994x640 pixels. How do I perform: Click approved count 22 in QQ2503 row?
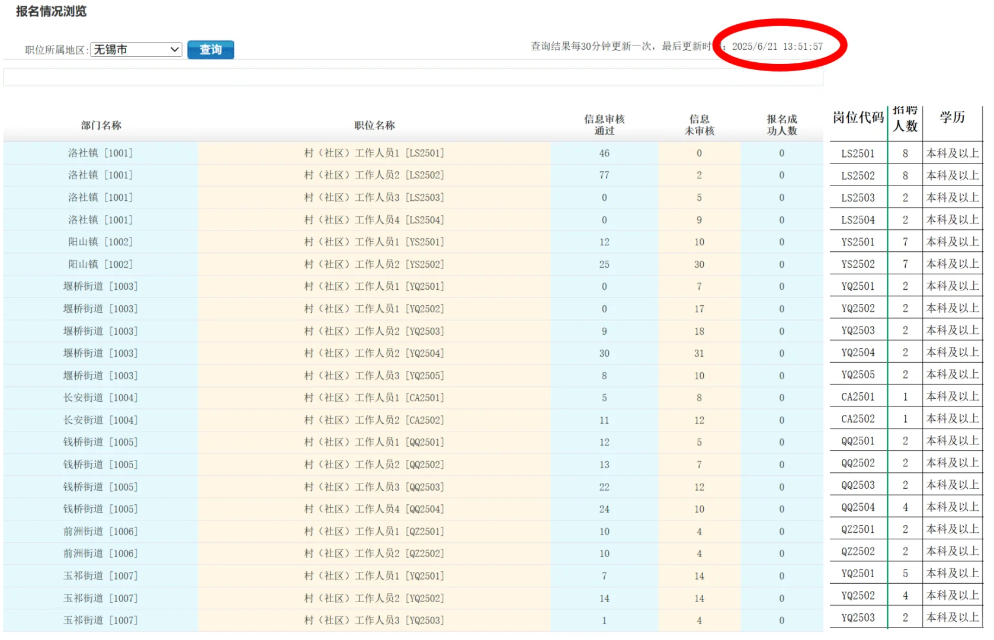pos(604,487)
